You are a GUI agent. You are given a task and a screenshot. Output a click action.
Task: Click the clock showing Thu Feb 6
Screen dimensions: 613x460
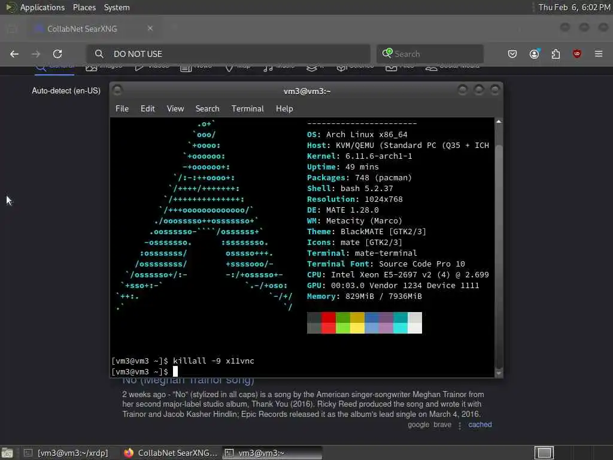574,7
